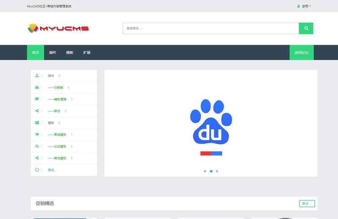Click the user avatar icon in top bar
Image resolution: width=338 pixels, height=219 pixels.
(299, 6)
